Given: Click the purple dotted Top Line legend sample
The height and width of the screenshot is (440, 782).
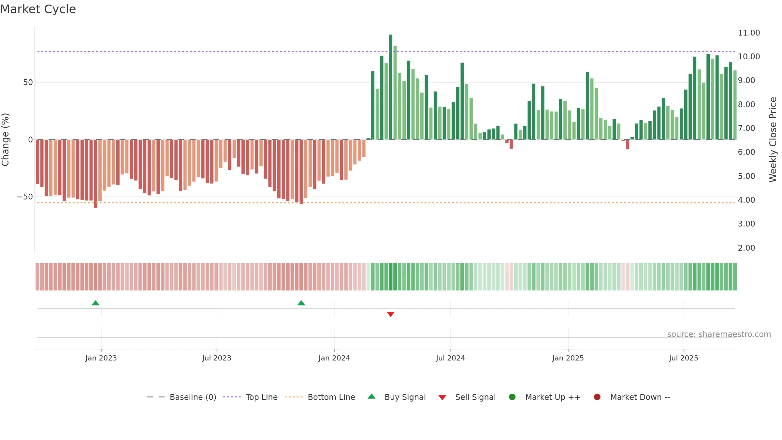Looking at the screenshot, I should [x=232, y=397].
